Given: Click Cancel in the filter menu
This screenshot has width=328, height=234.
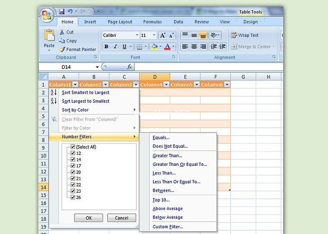Looking at the screenshot, I should click(122, 218).
